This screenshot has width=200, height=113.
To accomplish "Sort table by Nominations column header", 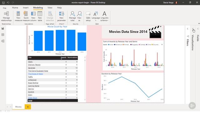I will [x=72, y=57].
